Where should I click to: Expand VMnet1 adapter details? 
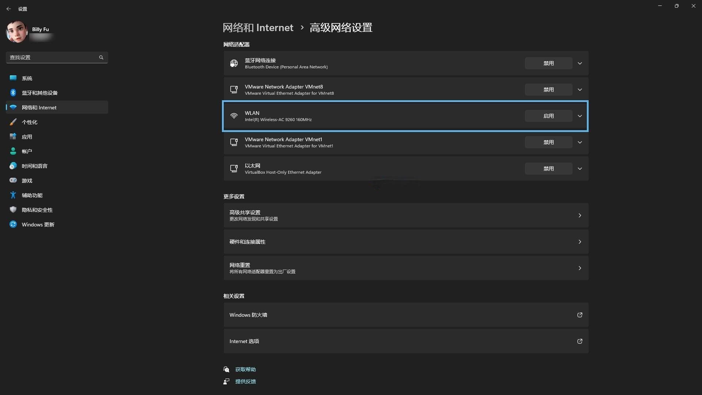point(580,142)
